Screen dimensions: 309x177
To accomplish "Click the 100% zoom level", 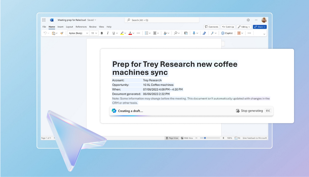I will [230, 138].
